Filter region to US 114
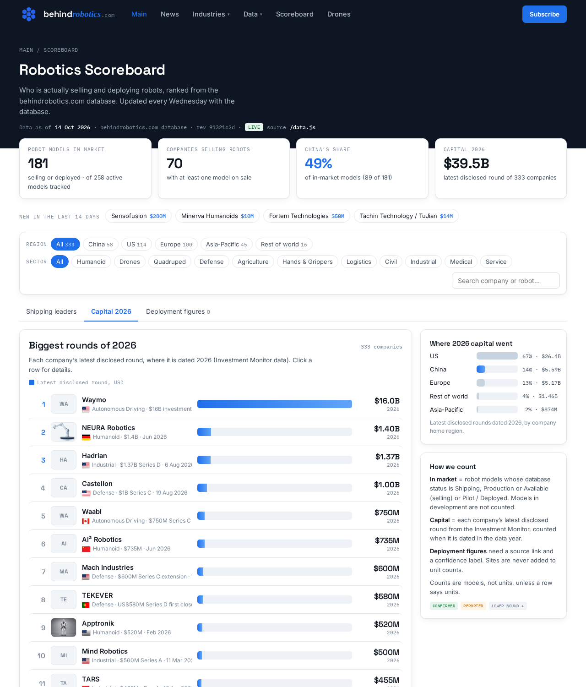The height and width of the screenshot is (687, 586). click(136, 245)
